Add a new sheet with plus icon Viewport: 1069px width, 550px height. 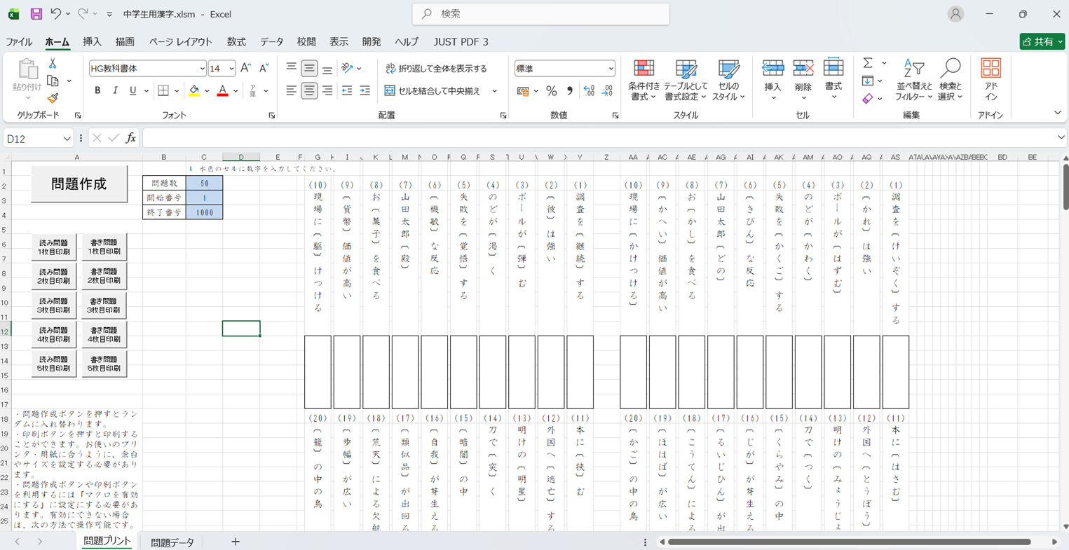pyautogui.click(x=236, y=542)
